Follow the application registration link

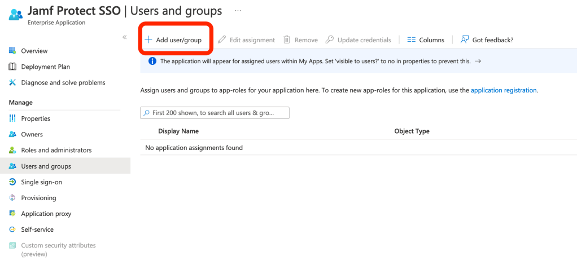point(503,90)
